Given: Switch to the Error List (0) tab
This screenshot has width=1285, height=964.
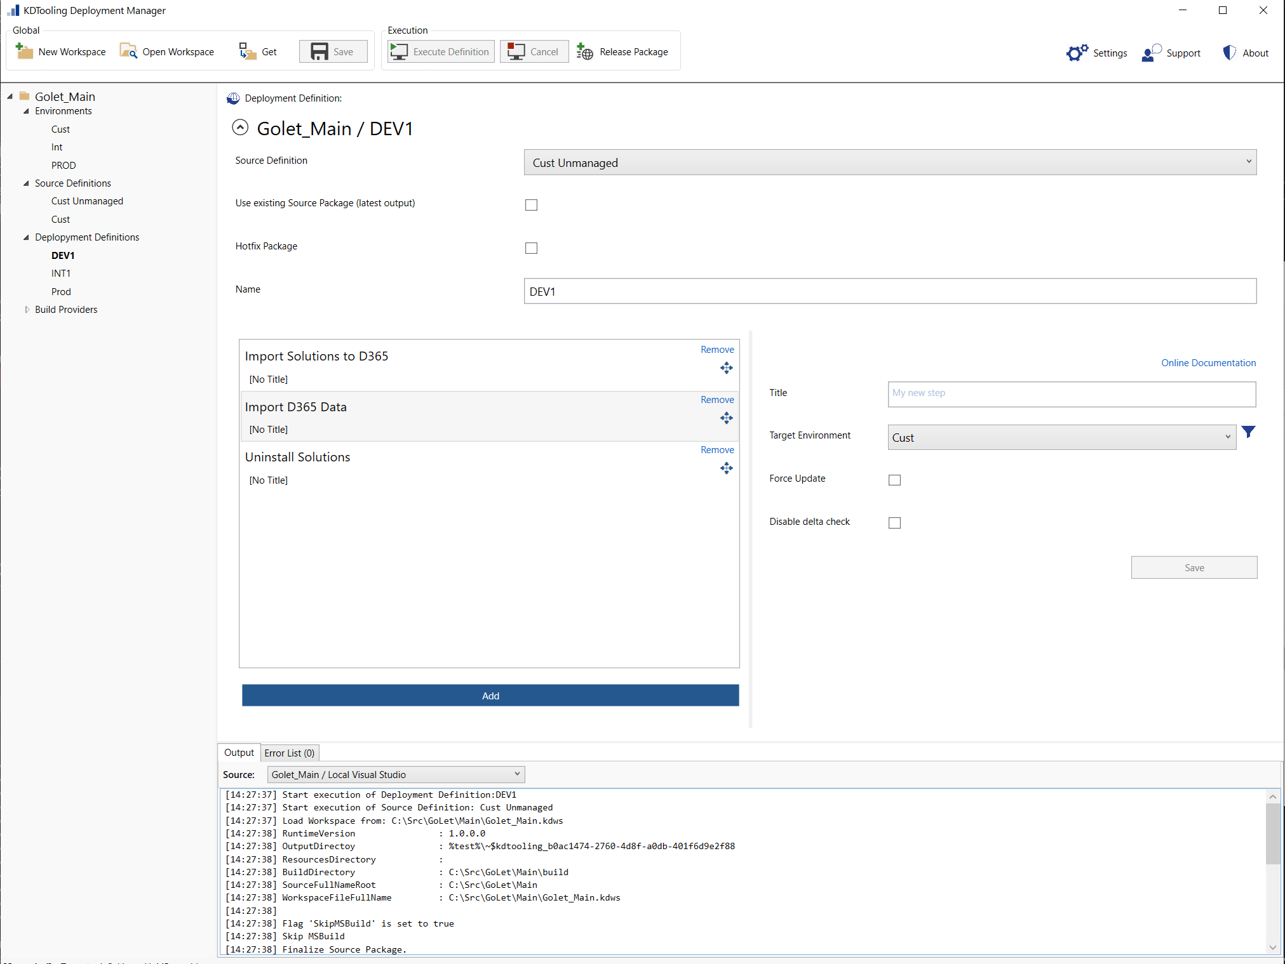Looking at the screenshot, I should tap(289, 753).
